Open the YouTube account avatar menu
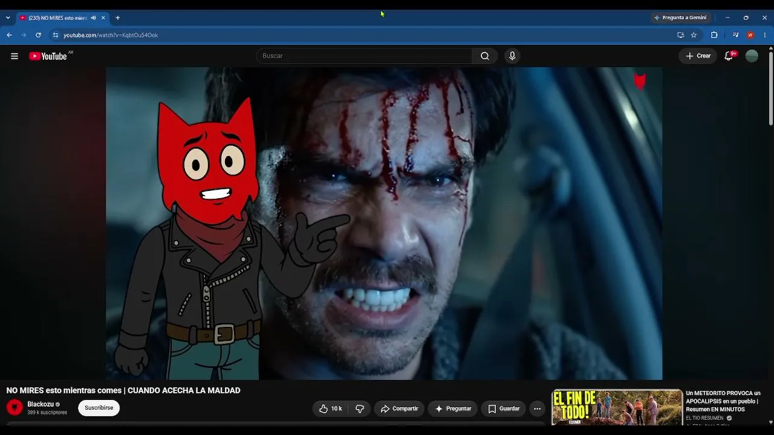Image resolution: width=774 pixels, height=435 pixels. click(x=752, y=56)
